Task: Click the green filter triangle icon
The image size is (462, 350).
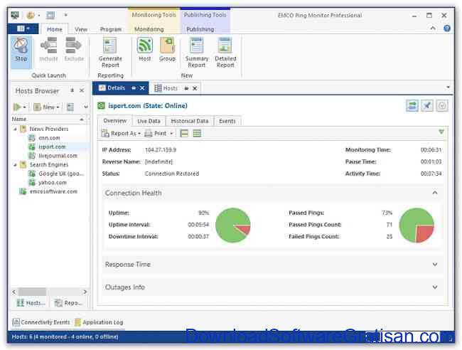Action: [441, 132]
